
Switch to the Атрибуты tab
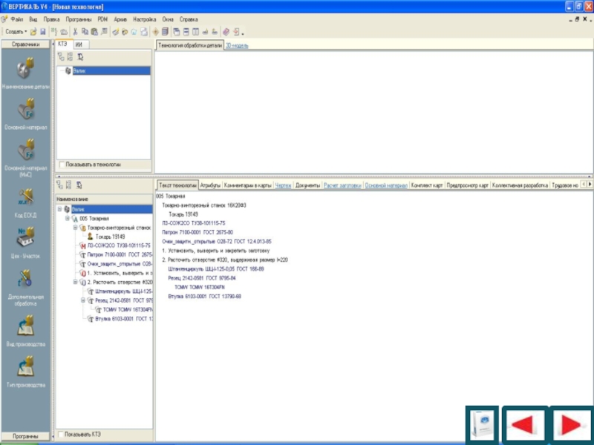coord(210,185)
